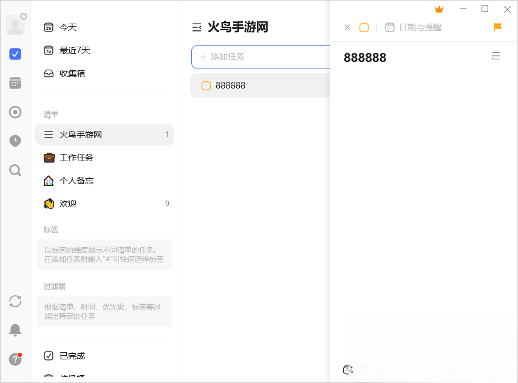
Task: Open the 最近7天 smart list
Action: pyautogui.click(x=104, y=50)
